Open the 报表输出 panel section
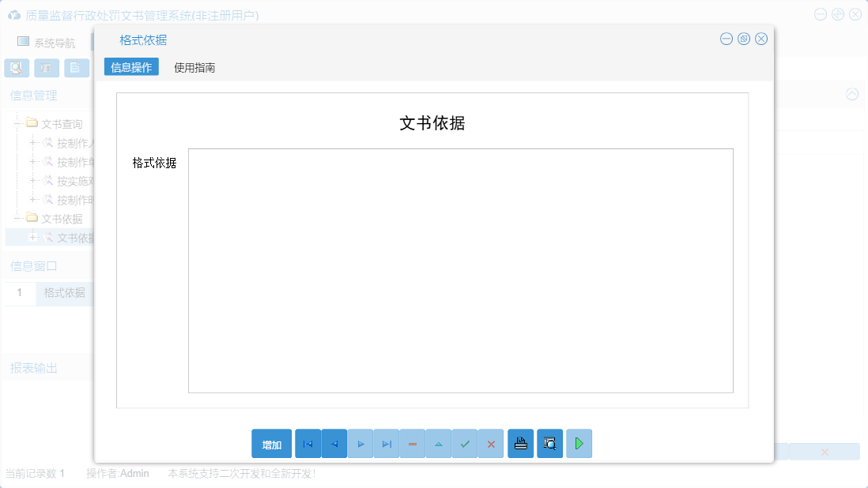This screenshot has width=868, height=488. [x=32, y=366]
